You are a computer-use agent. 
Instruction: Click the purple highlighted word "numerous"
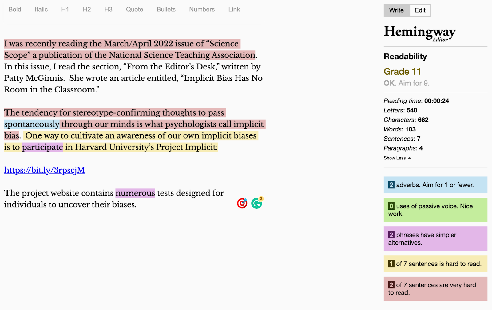click(x=135, y=193)
